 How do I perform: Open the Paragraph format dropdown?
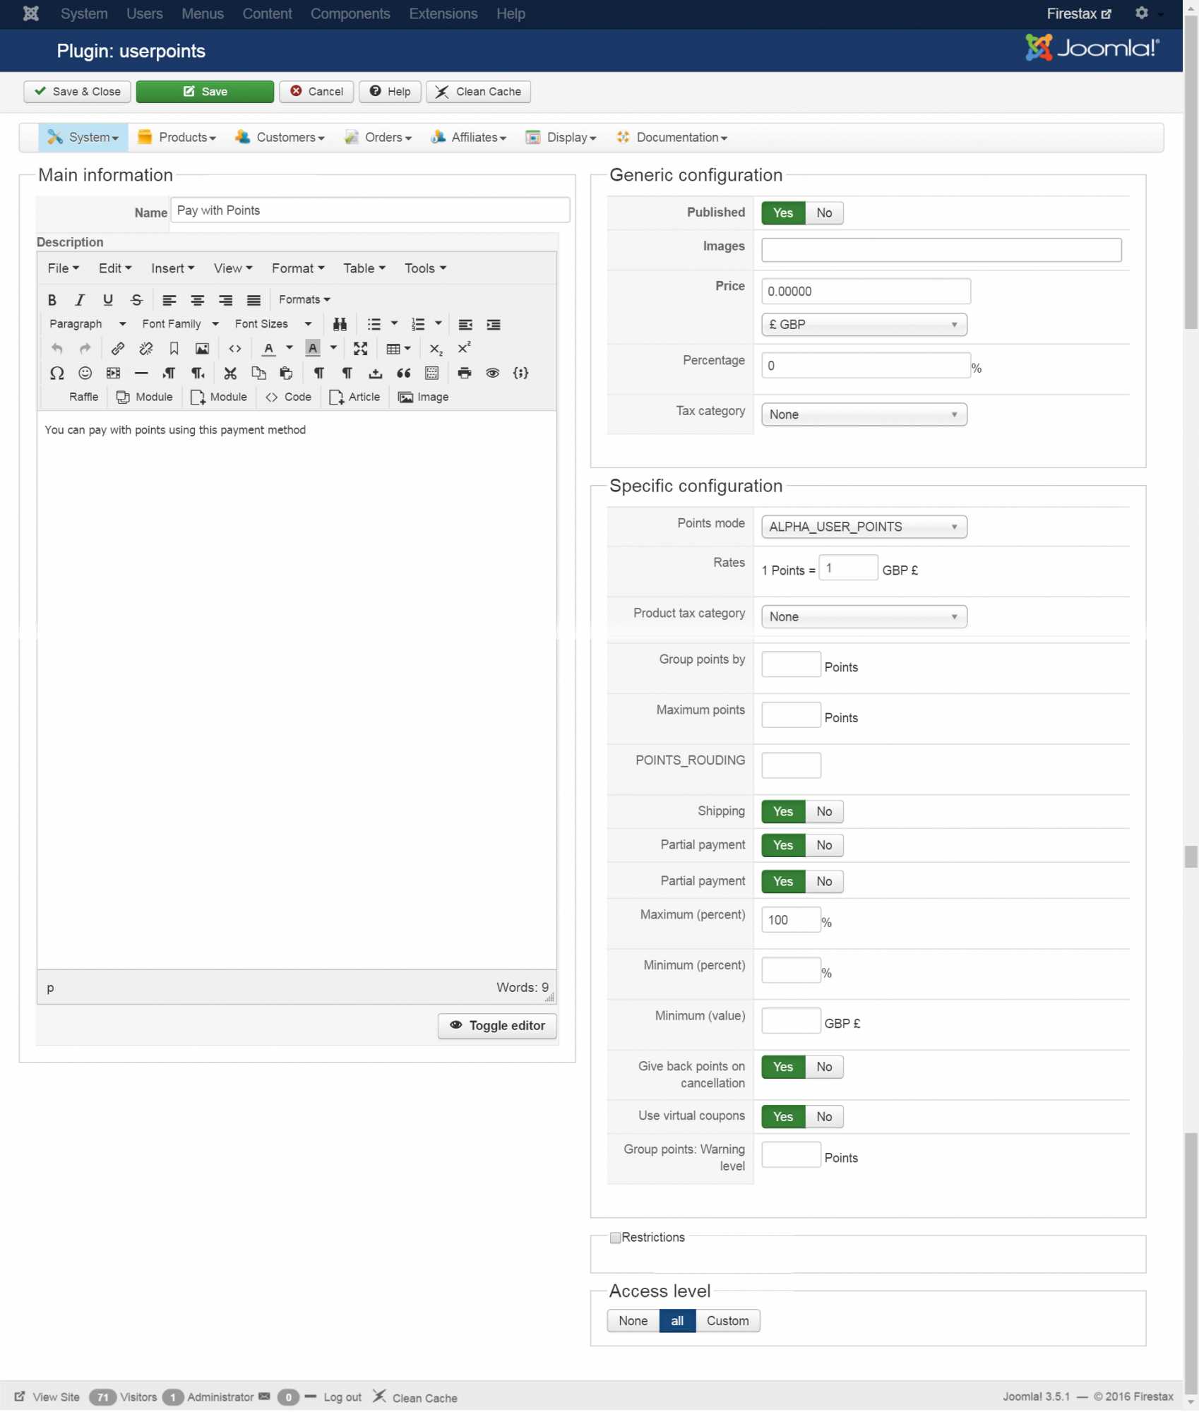(x=88, y=325)
